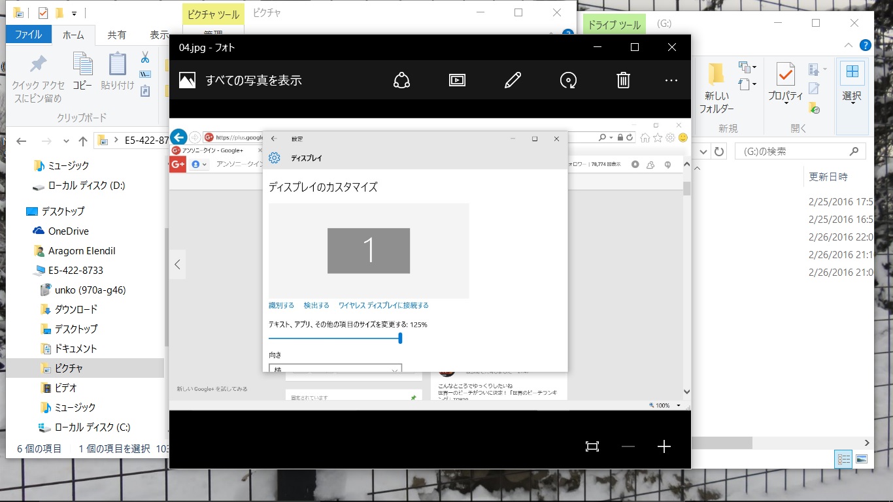Open recent locations dropdown in Pictures Explorer
893x502 pixels.
click(66, 141)
